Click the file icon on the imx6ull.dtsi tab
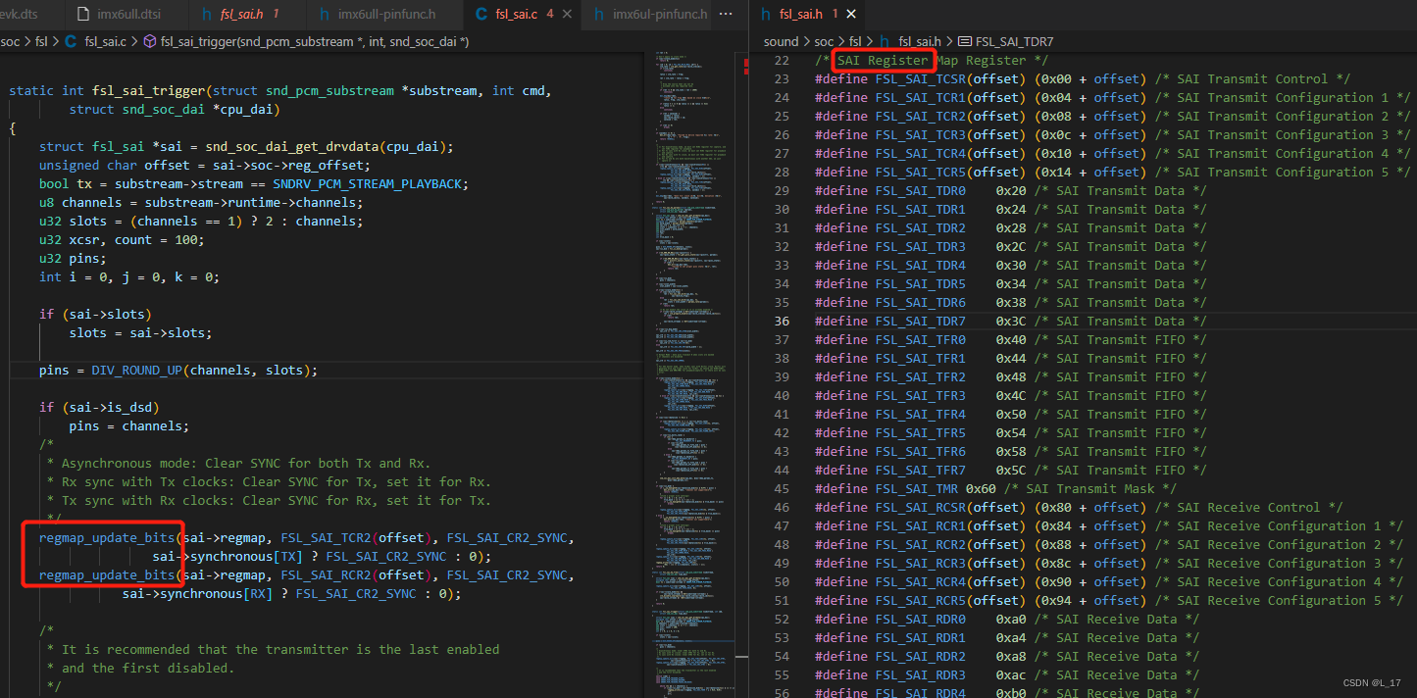 (84, 15)
